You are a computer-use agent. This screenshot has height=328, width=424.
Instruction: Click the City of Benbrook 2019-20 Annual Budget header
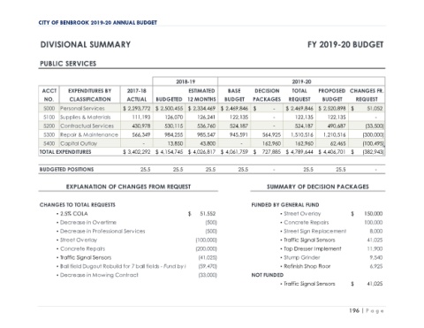tap(97, 23)
